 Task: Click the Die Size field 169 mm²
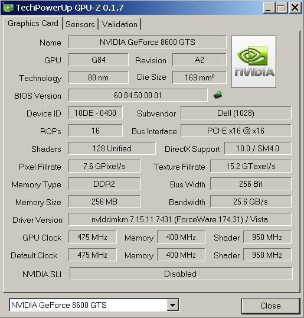[200, 77]
